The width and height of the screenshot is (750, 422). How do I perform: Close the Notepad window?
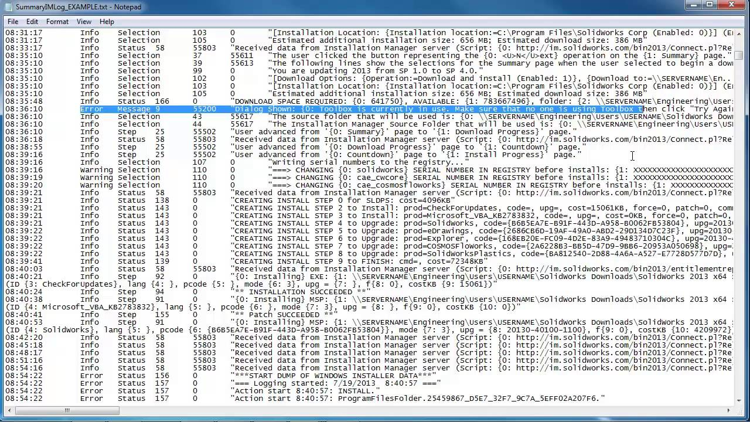(732, 5)
